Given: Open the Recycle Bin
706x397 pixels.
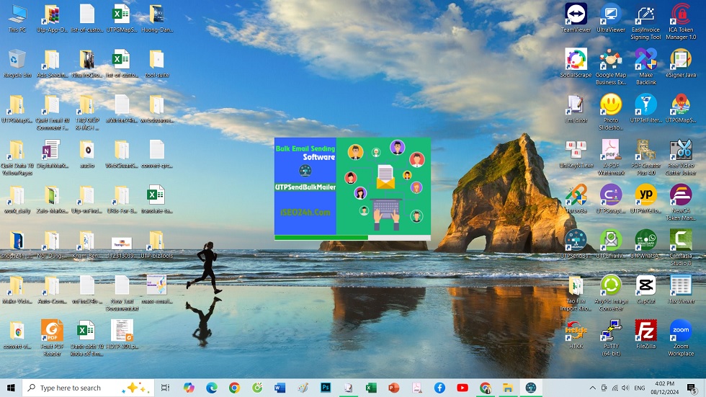Looking at the screenshot, I should click(17, 60).
